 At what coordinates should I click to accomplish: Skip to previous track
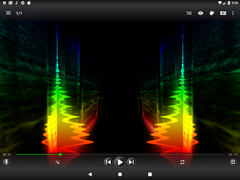pos(108,162)
